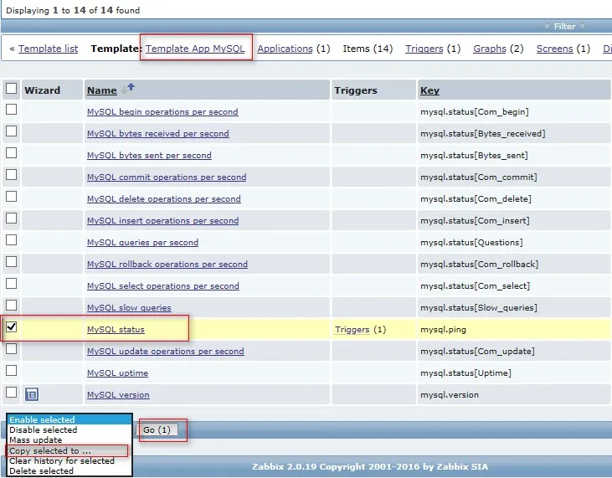Check the MySQL delete operations per second checkbox

point(12,197)
